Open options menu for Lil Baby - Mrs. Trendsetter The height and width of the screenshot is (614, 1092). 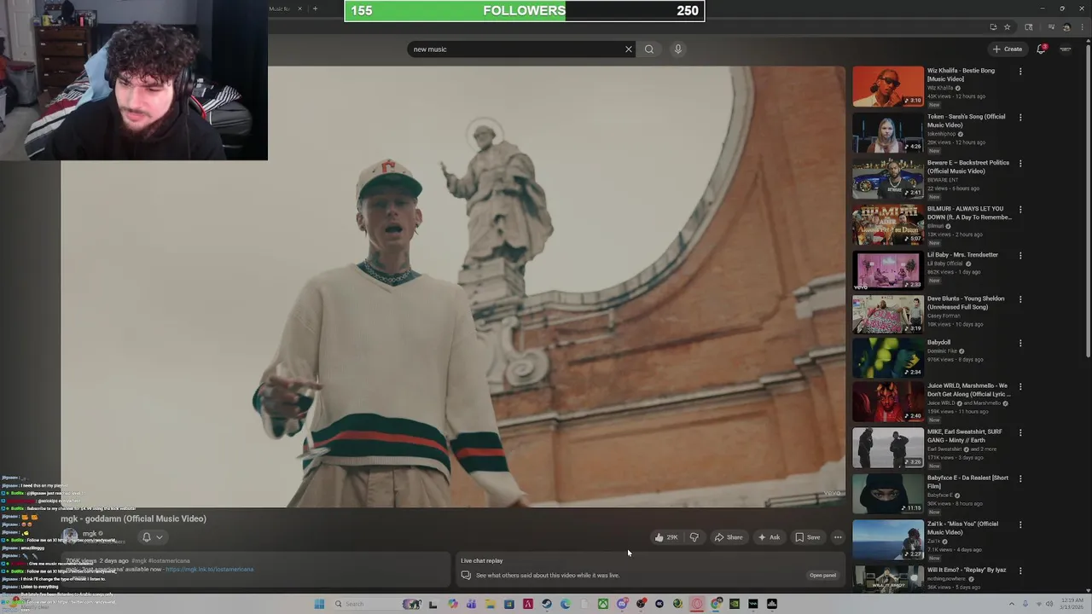(x=1020, y=256)
